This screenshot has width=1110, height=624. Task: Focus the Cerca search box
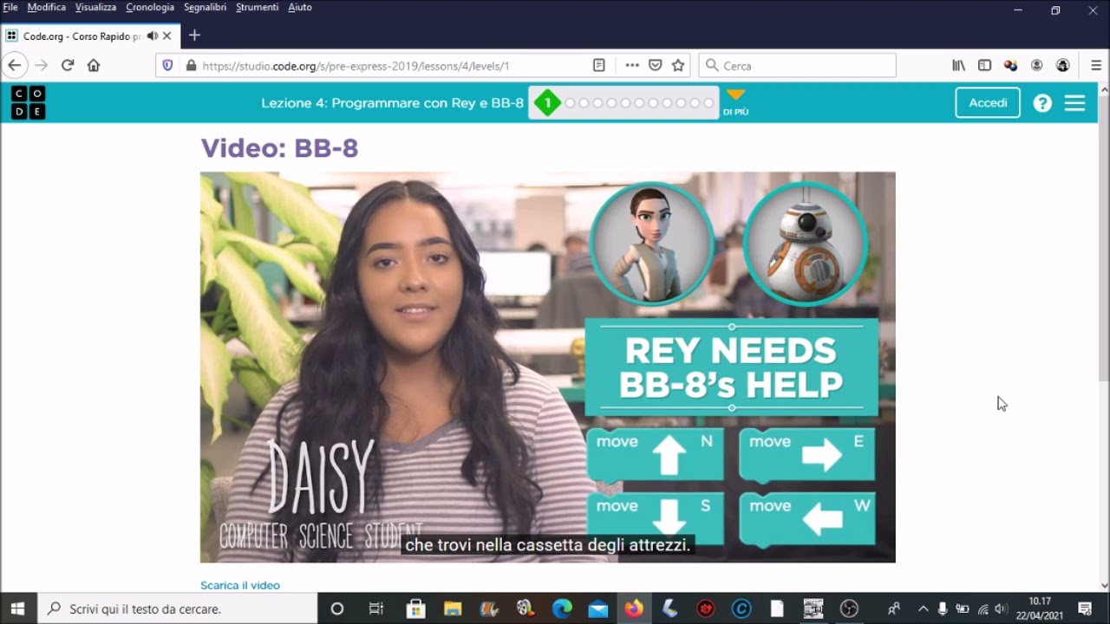pyautogui.click(x=797, y=65)
